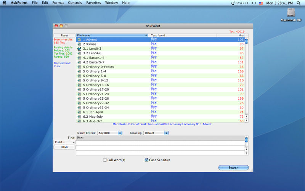Open Spotlight search magnifier in menu bar
The image size is (305, 191).
click(x=299, y=3)
